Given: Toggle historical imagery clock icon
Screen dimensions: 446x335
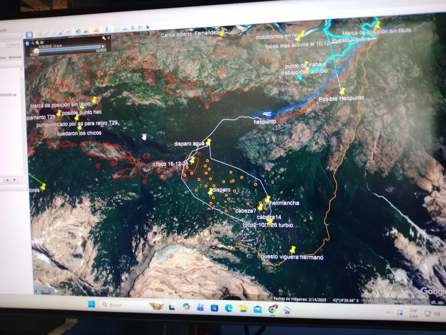Looking at the screenshot, I should coord(78,31).
